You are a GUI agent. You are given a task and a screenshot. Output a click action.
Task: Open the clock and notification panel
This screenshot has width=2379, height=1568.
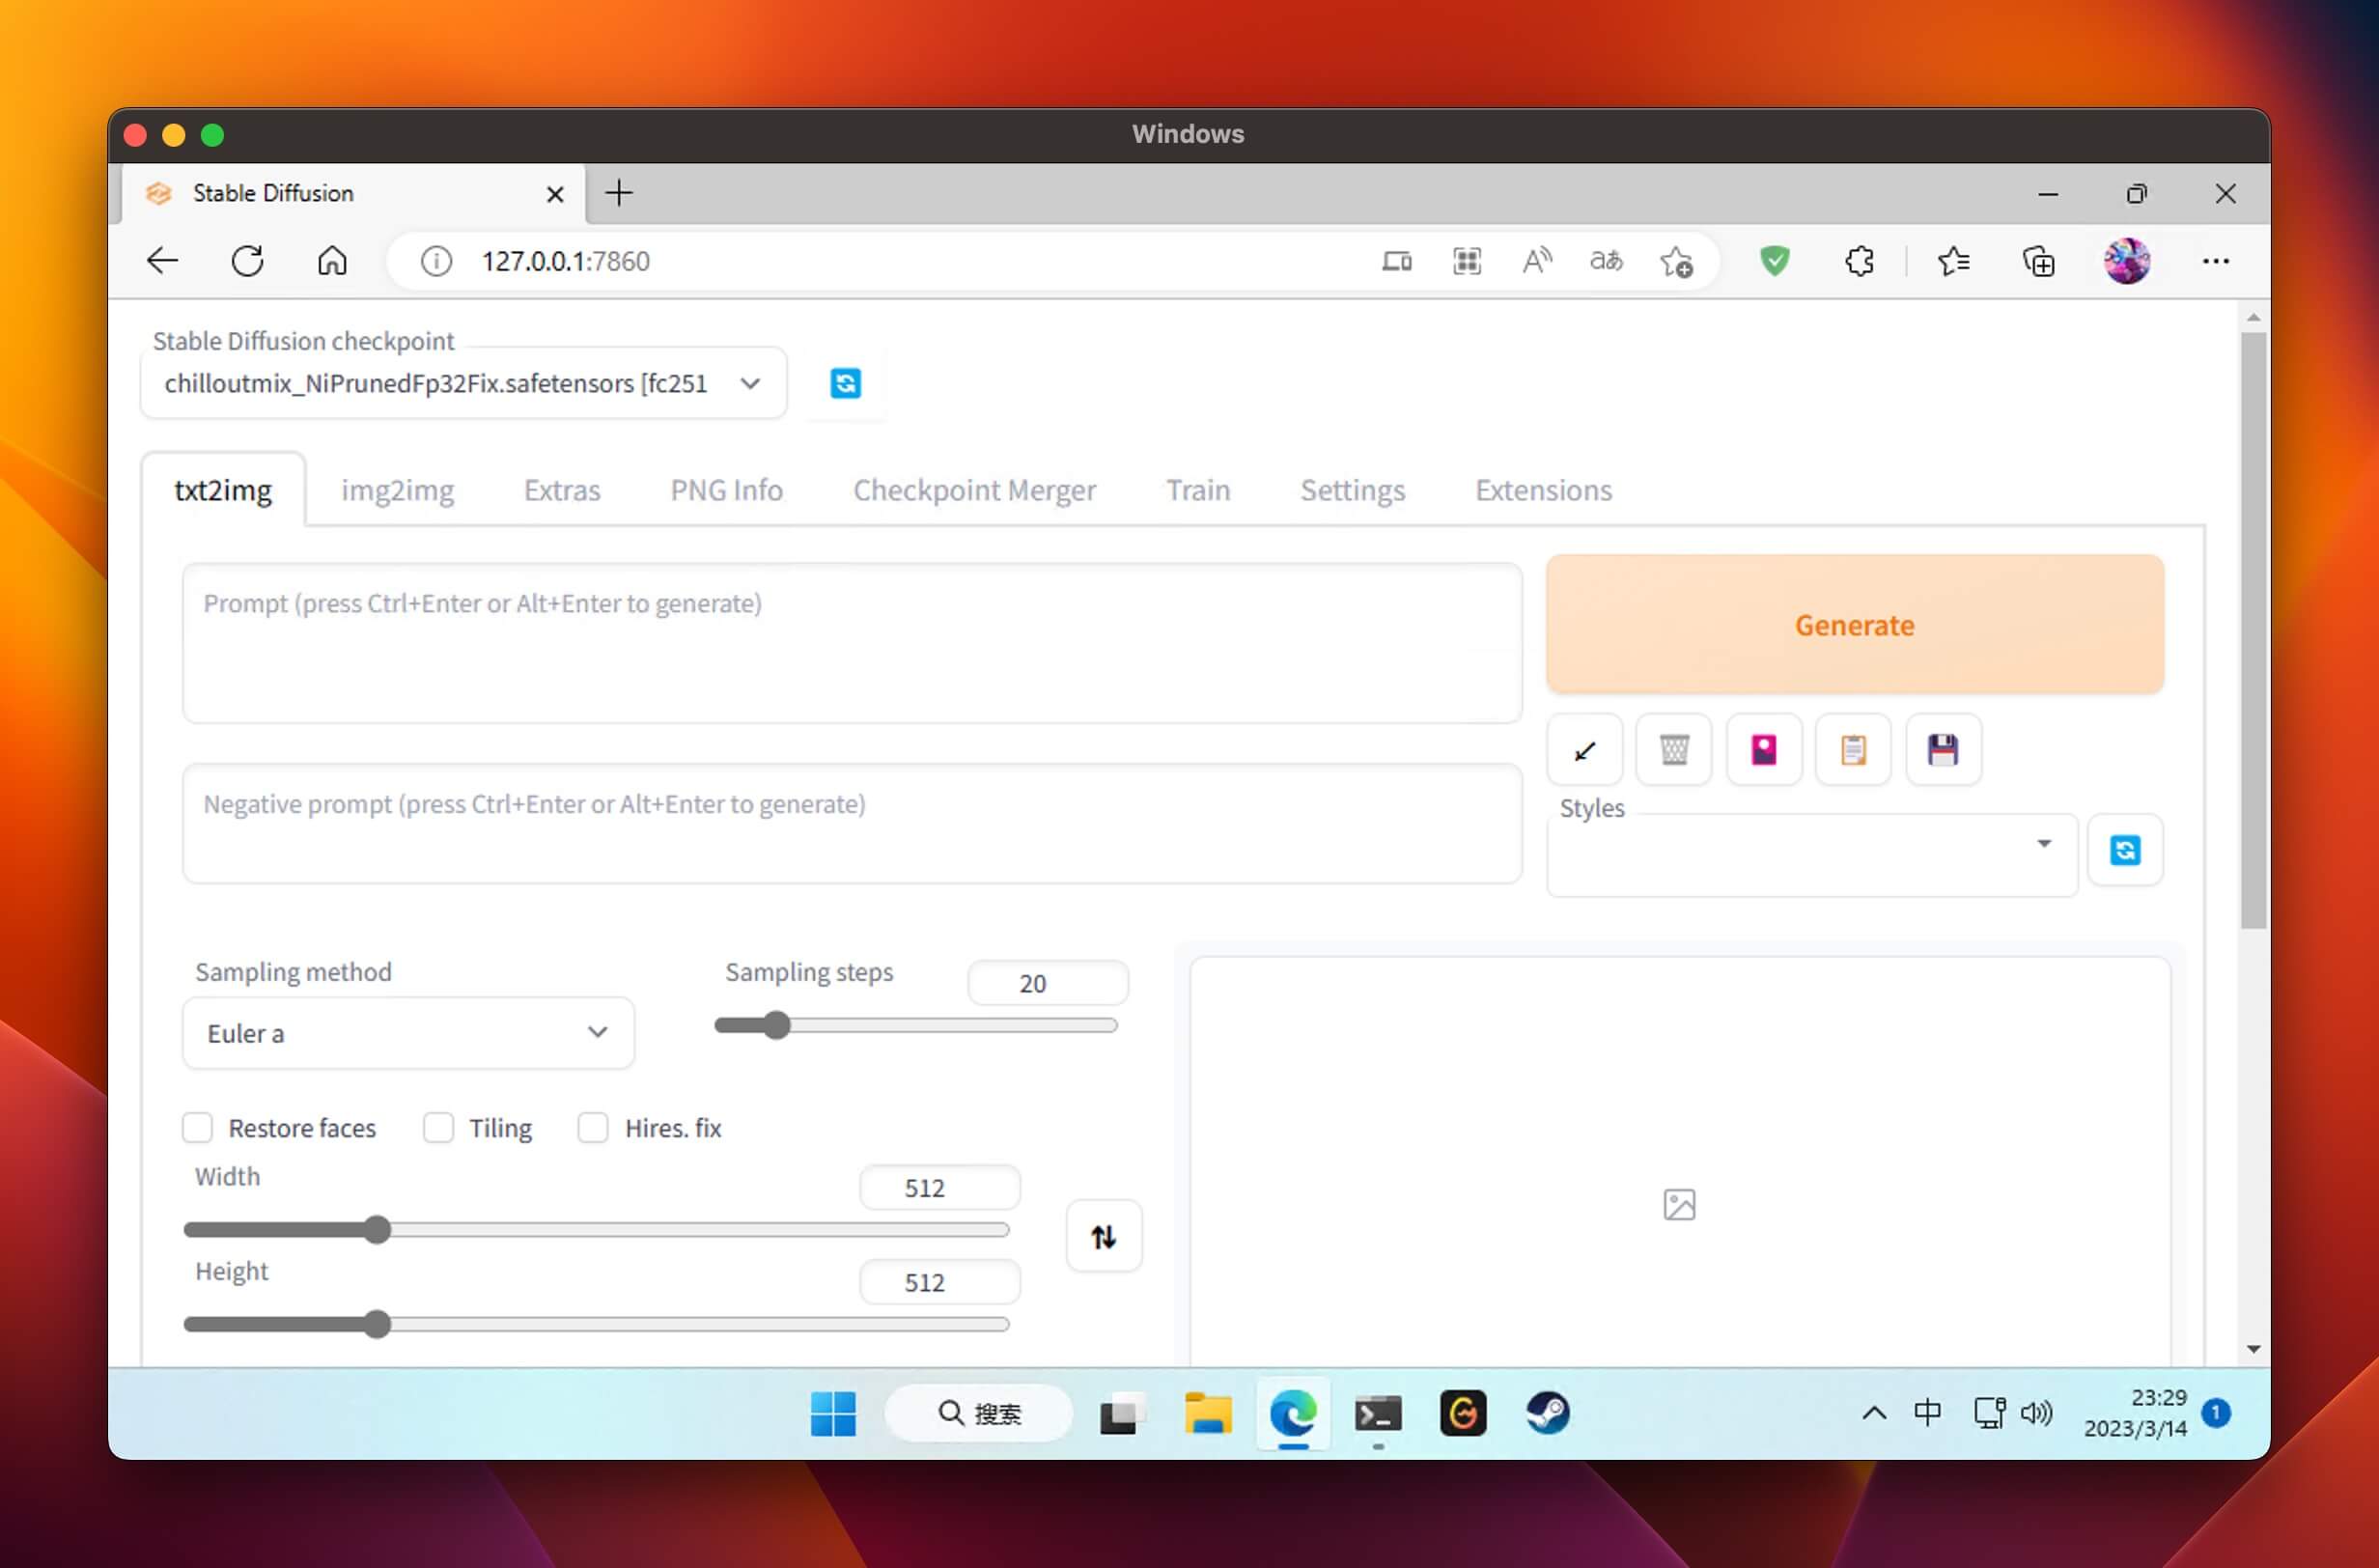[2157, 1413]
